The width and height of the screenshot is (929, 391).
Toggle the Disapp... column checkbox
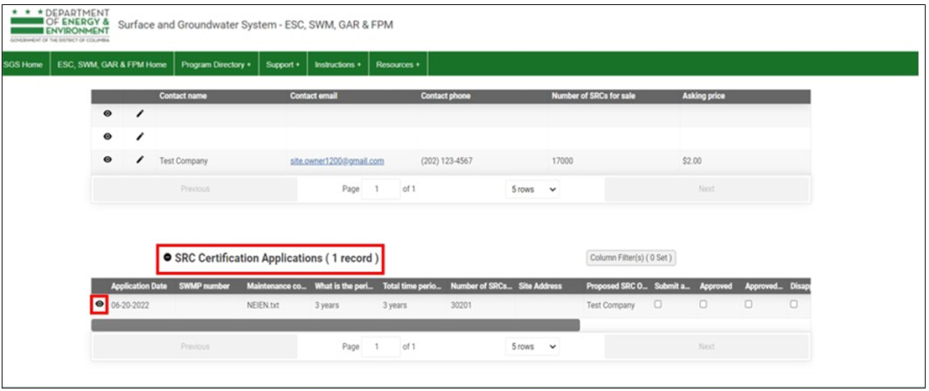coord(793,305)
